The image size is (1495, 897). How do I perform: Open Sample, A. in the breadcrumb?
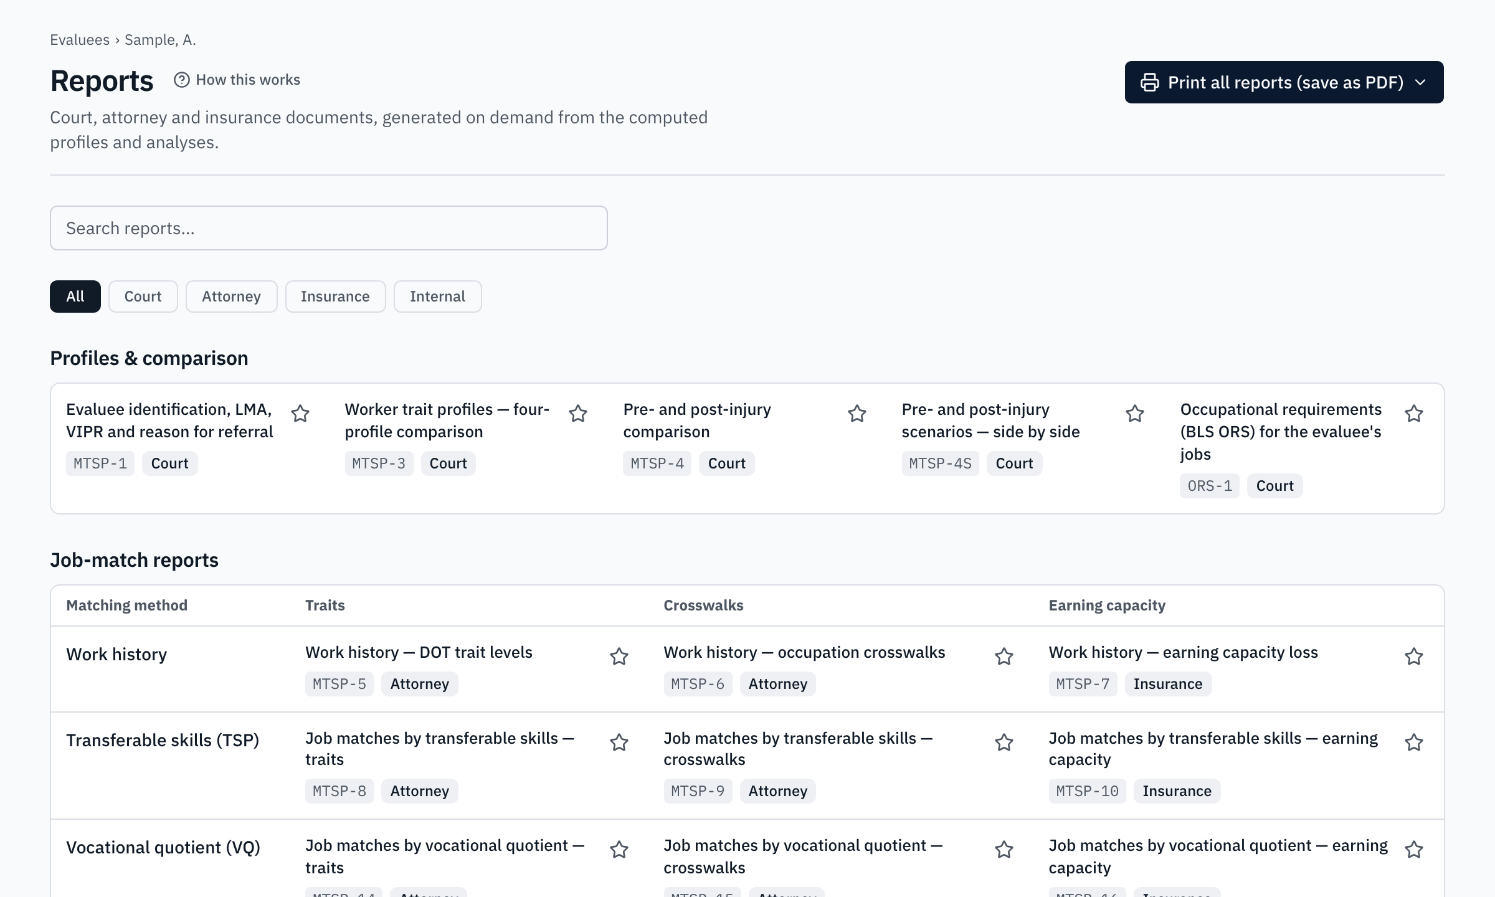(x=160, y=40)
